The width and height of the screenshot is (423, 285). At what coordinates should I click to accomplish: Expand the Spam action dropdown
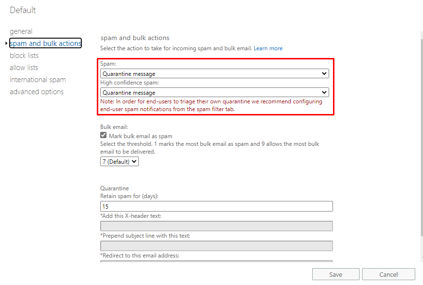tap(214, 73)
